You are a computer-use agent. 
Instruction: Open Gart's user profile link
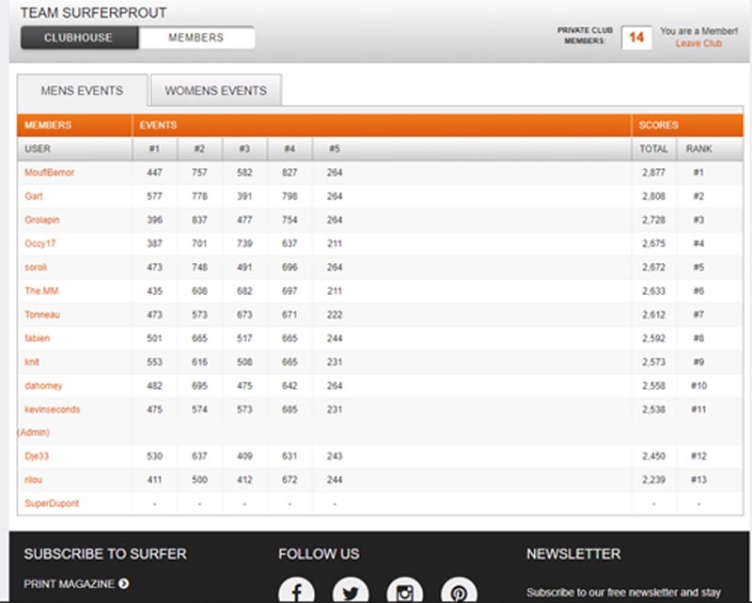tap(34, 196)
